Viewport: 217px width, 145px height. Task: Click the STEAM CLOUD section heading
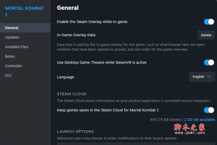coord(72,94)
